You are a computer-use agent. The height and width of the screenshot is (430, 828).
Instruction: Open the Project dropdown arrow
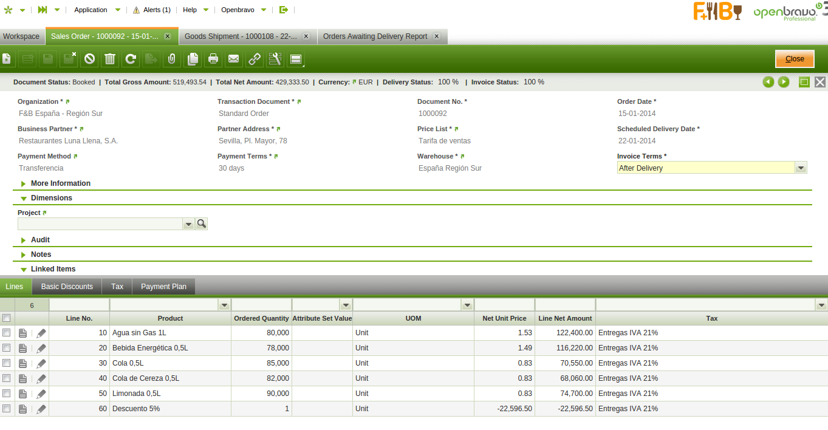[188, 224]
